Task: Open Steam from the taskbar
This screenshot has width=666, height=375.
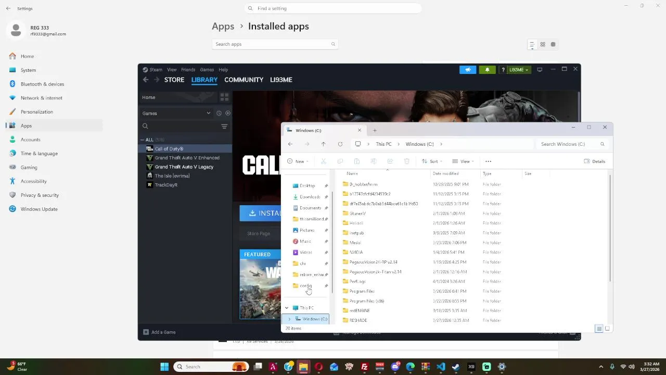Action: (456, 367)
